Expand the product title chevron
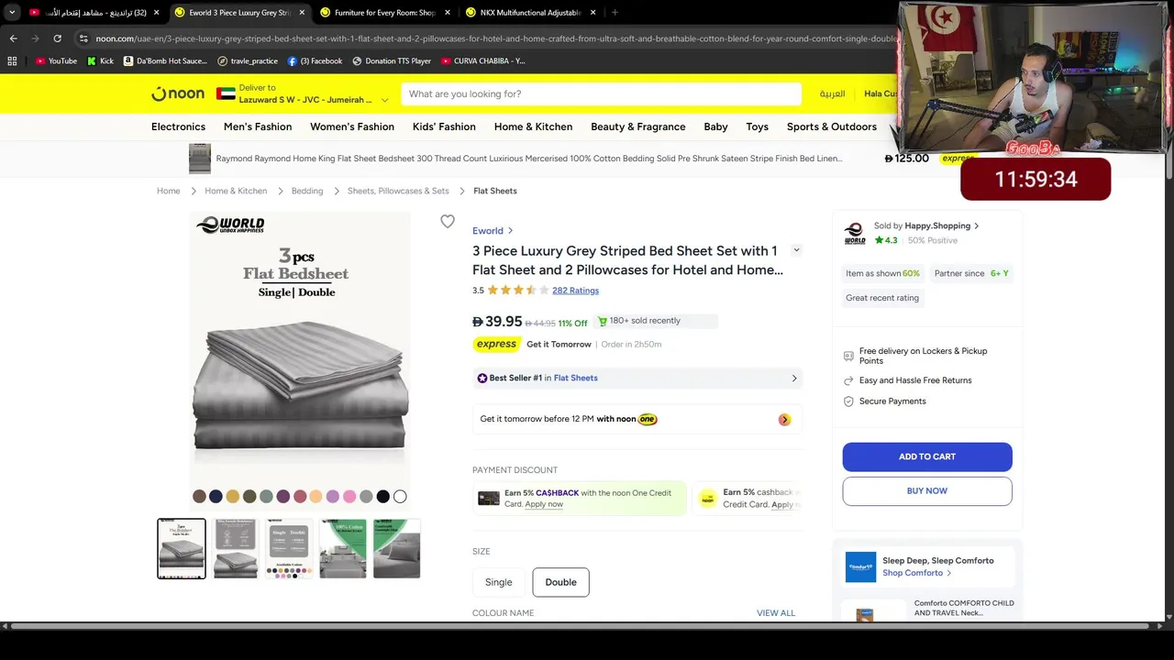Image resolution: width=1174 pixels, height=660 pixels. (796, 250)
